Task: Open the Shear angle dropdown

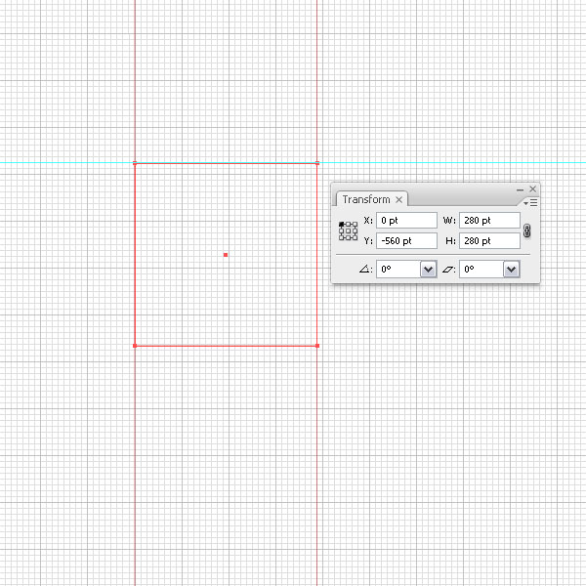Action: pos(511,270)
